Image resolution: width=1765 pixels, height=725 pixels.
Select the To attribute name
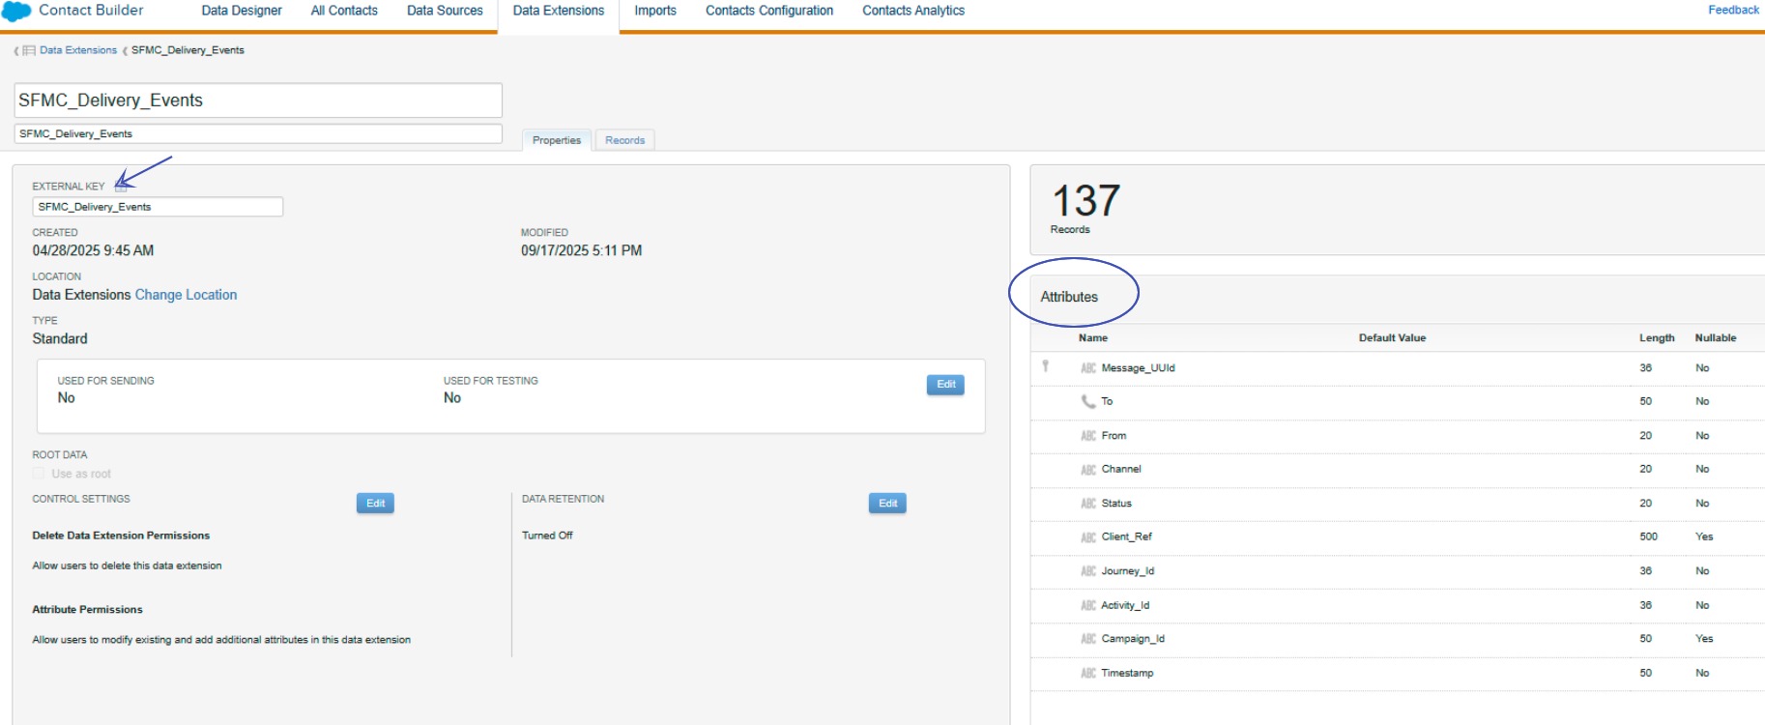1108,401
